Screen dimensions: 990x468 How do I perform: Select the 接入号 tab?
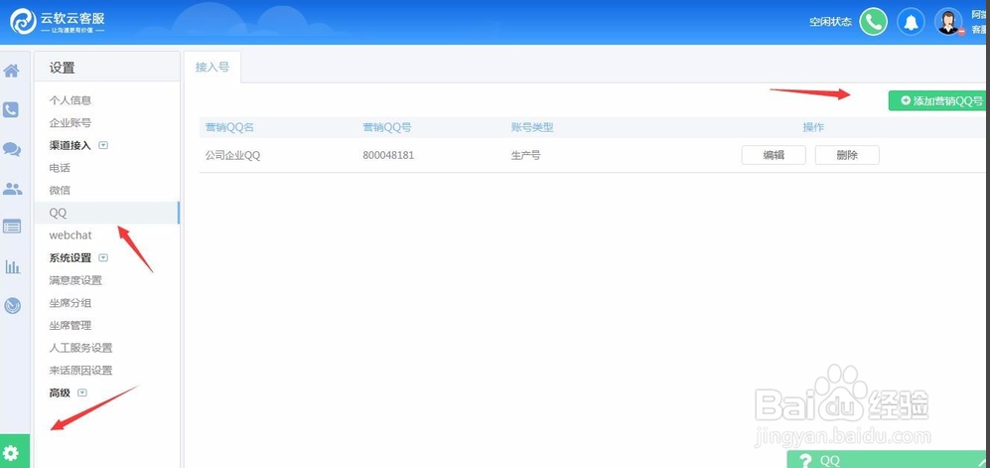[212, 67]
